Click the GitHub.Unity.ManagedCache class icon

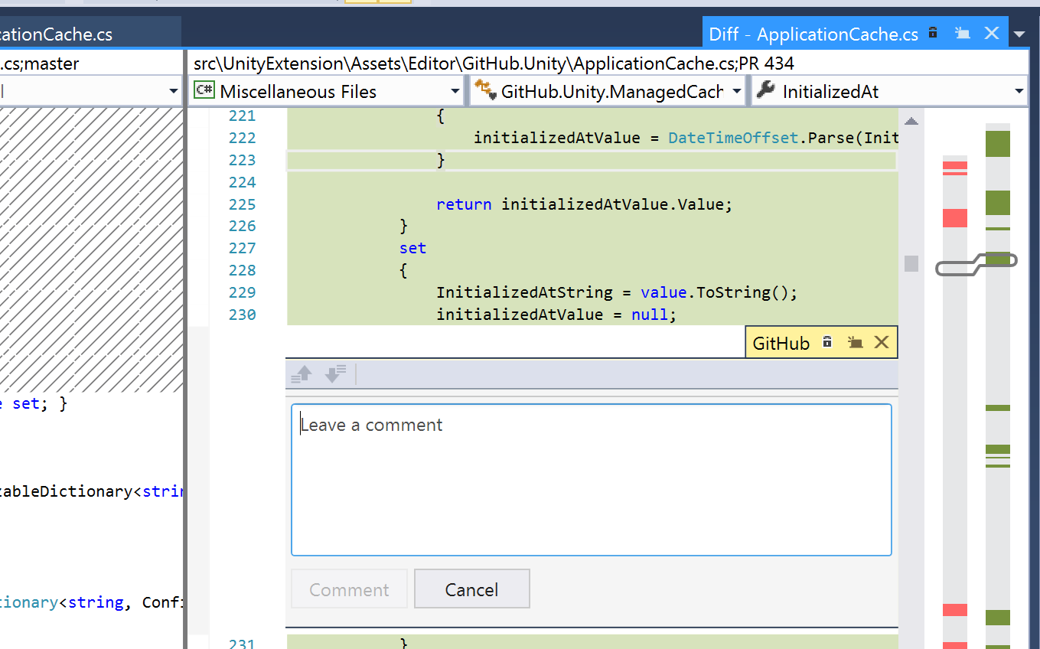point(484,90)
